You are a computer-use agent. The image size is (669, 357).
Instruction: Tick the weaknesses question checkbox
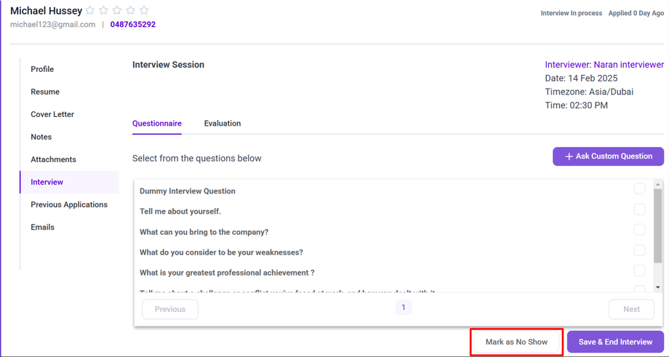[639, 250]
